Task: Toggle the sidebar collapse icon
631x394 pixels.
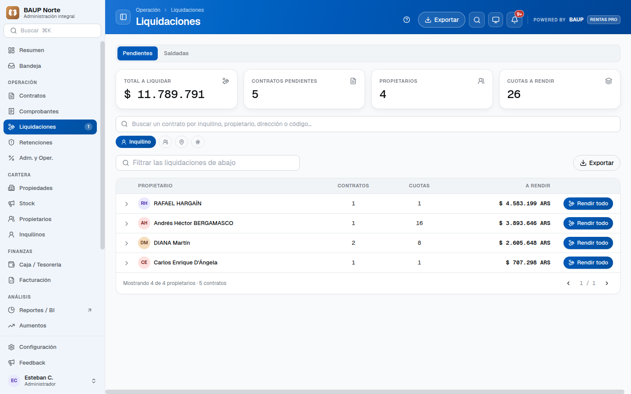Action: tap(123, 17)
